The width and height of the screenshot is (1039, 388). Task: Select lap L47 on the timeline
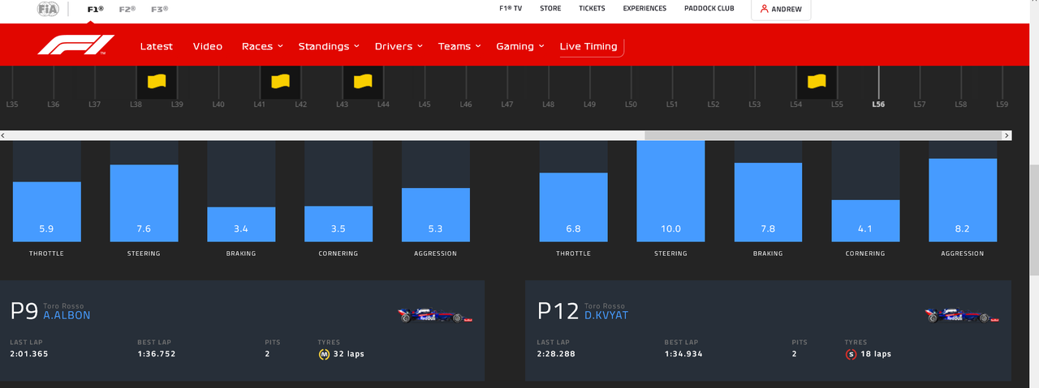507,104
